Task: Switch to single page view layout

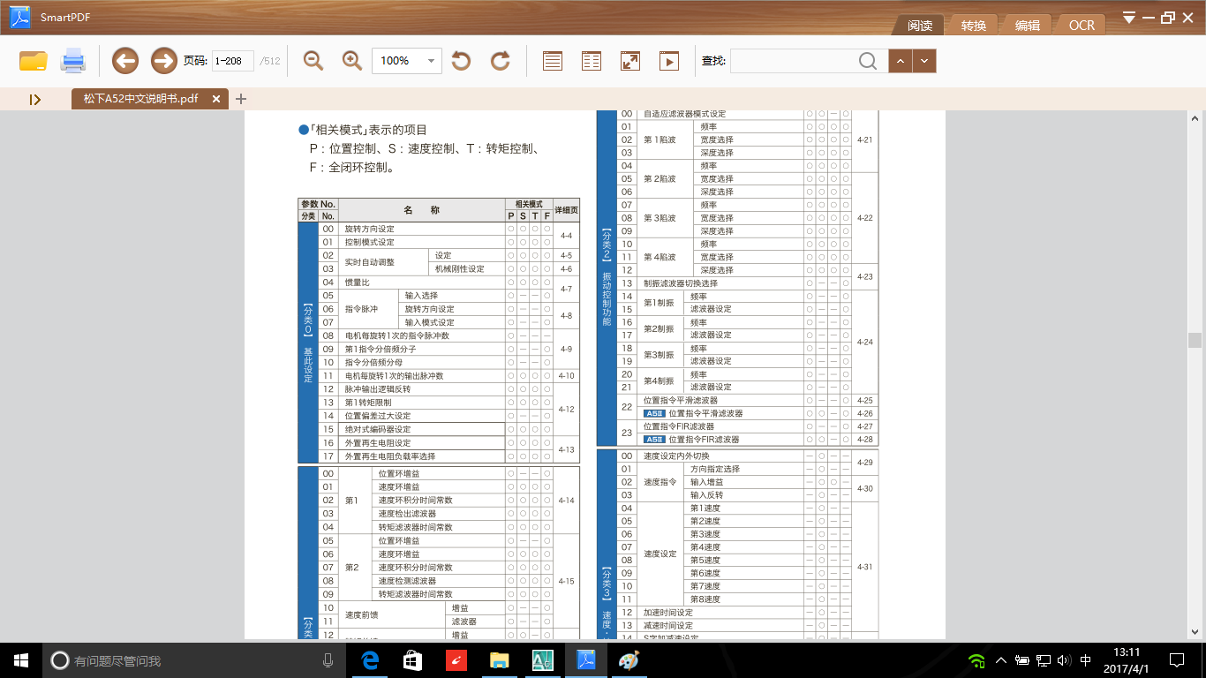Action: click(553, 61)
